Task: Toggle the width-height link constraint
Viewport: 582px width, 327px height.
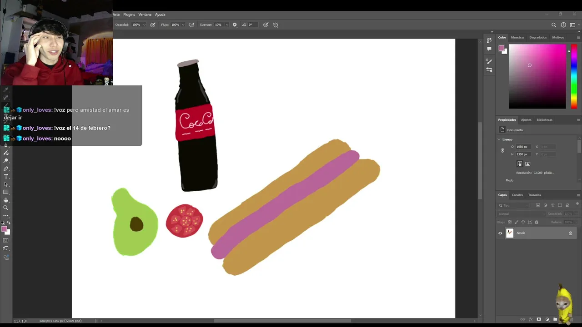Action: (502, 150)
